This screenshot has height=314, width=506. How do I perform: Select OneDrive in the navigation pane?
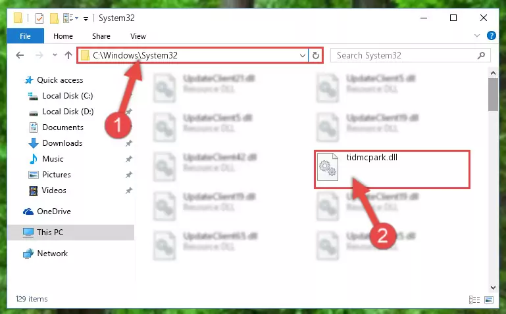click(x=54, y=212)
